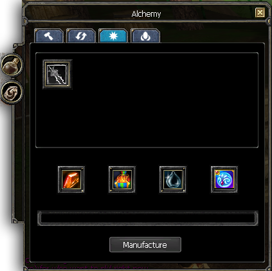Click the Manufacture button

click(x=145, y=245)
